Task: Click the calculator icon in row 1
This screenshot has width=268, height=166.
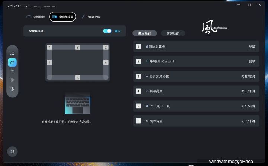Action: pyautogui.click(x=147, y=46)
